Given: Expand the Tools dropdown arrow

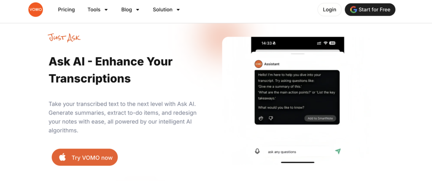Looking at the screenshot, I should click(106, 10).
